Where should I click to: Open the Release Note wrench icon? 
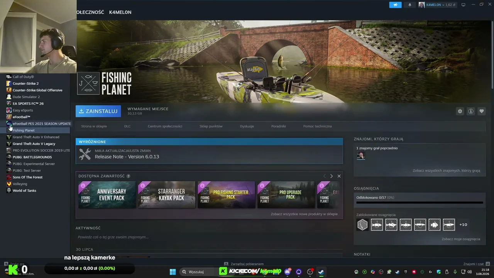tap(85, 154)
